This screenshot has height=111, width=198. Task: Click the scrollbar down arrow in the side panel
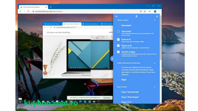161,103
